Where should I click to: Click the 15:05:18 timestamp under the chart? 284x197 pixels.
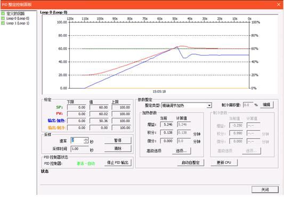coord(159,92)
